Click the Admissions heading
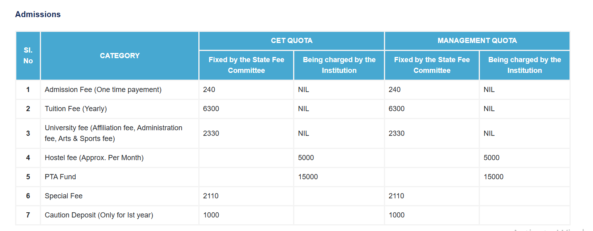The width and height of the screenshot is (593, 231). [x=38, y=14]
